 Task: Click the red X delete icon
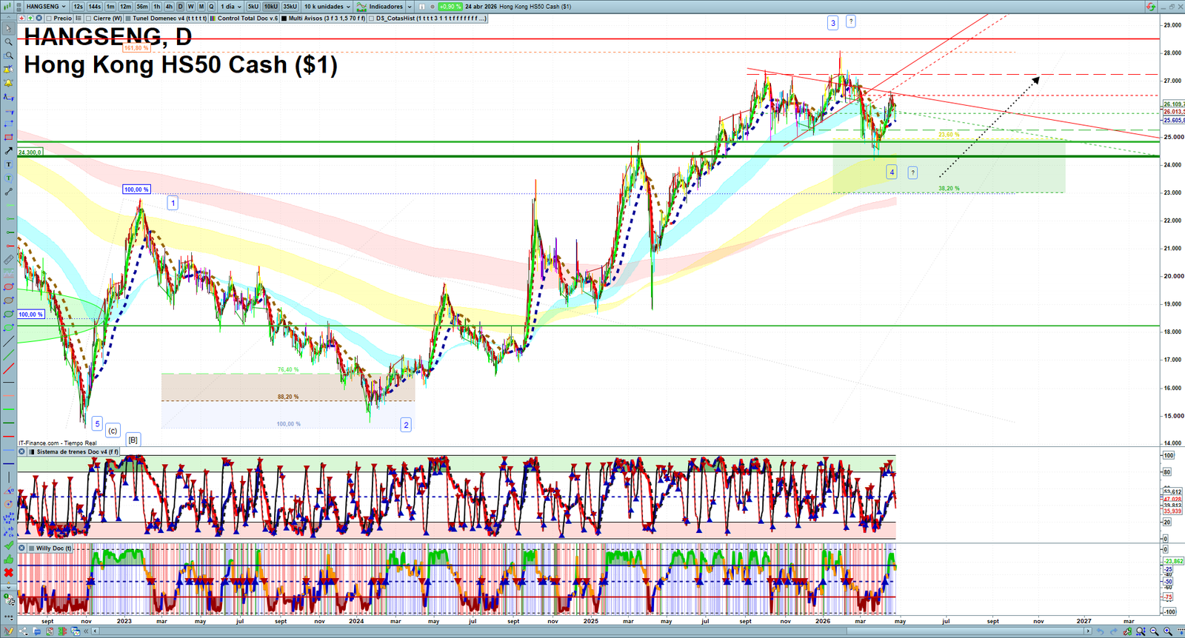tap(9, 573)
